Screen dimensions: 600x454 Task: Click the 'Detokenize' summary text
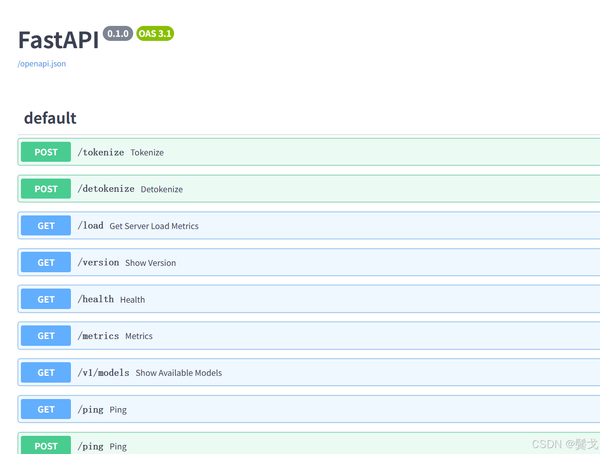(x=162, y=189)
